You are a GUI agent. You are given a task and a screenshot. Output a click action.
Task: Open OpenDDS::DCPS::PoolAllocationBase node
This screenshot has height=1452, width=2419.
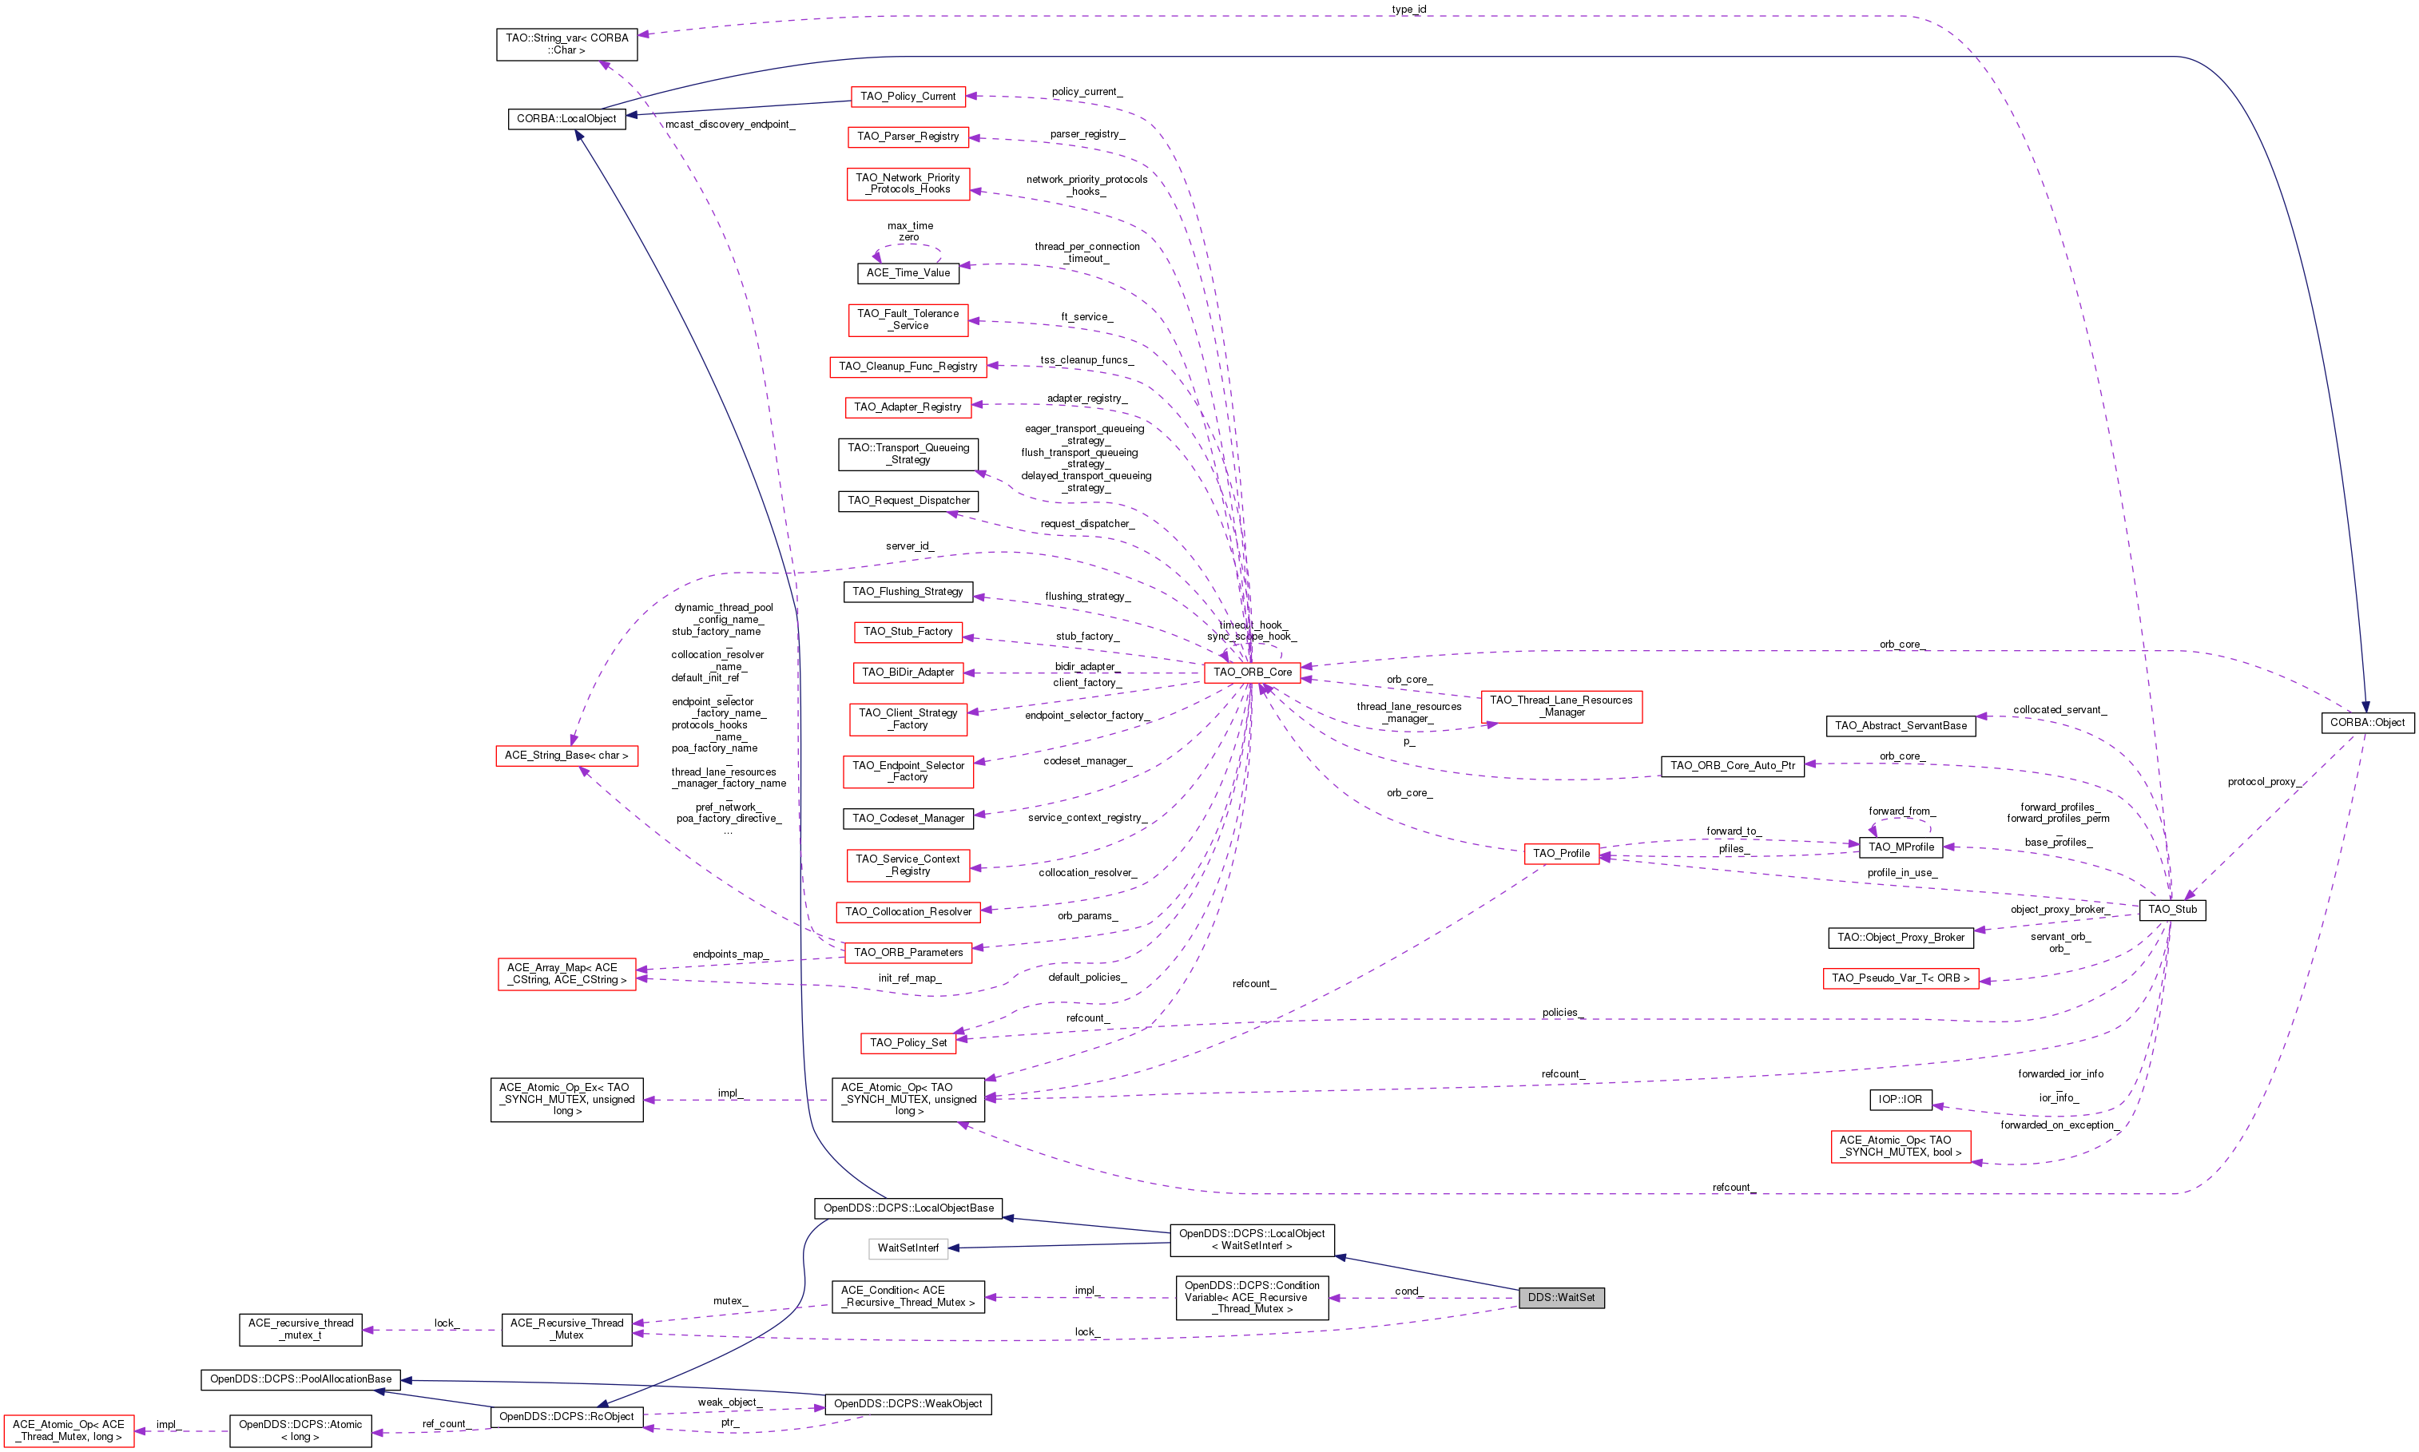[300, 1379]
